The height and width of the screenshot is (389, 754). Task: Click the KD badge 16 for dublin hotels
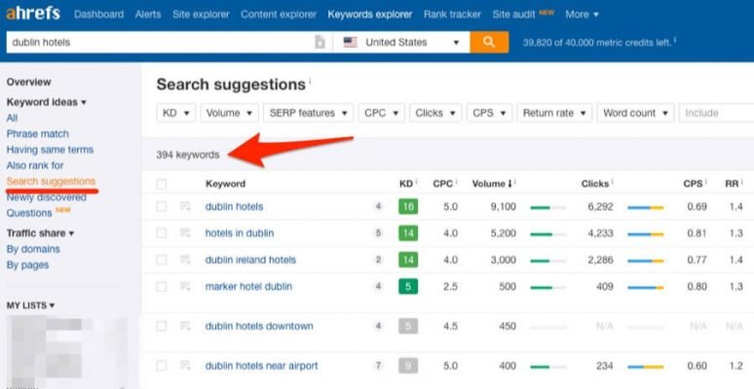pyautogui.click(x=407, y=206)
